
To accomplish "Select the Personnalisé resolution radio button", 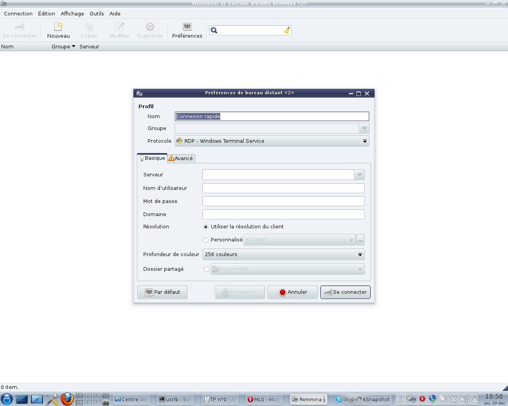I will [206, 240].
